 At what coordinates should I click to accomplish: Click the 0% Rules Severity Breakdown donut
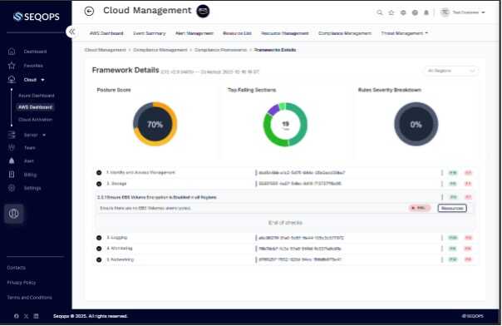[x=416, y=124]
